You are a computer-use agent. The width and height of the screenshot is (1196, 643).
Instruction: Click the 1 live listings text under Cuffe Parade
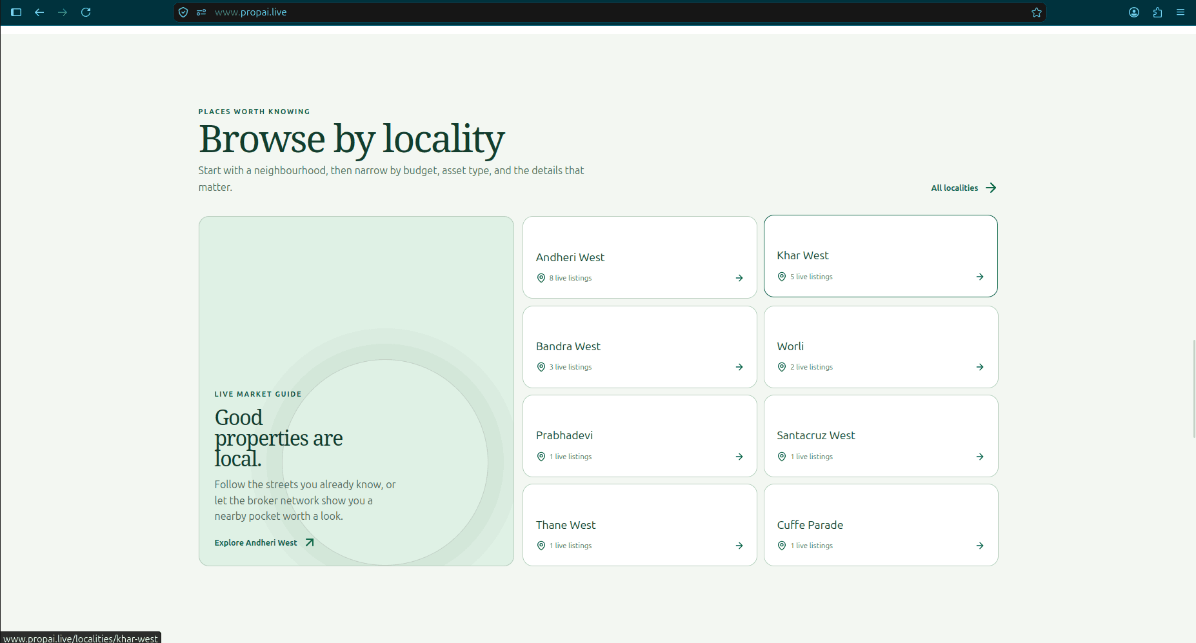(812, 546)
